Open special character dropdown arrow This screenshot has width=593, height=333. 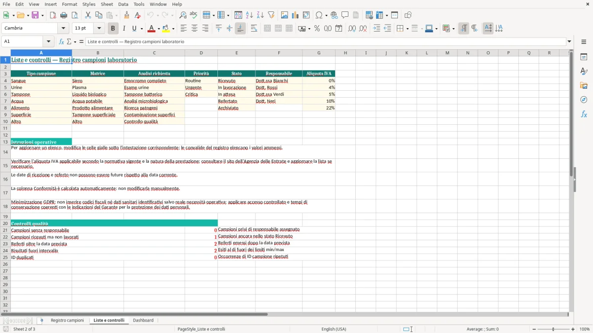point(326,15)
